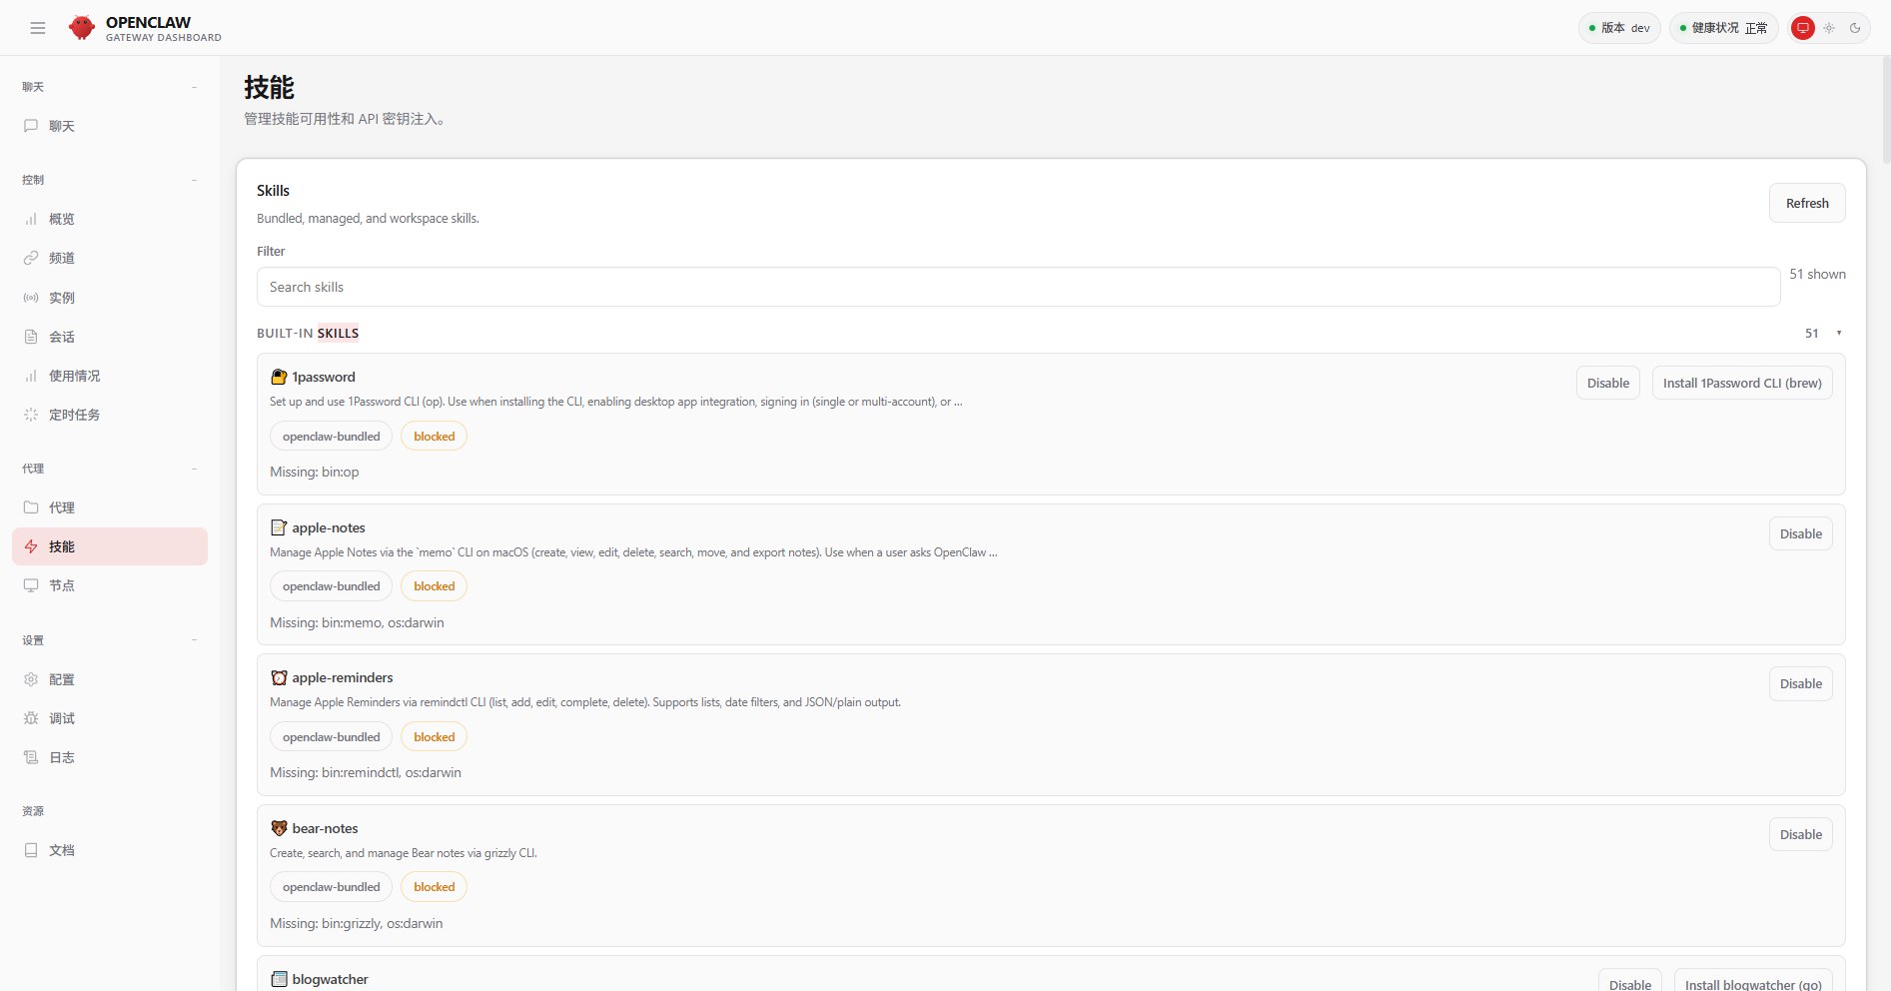Click the apple-reminders alarm clock icon

[279, 677]
